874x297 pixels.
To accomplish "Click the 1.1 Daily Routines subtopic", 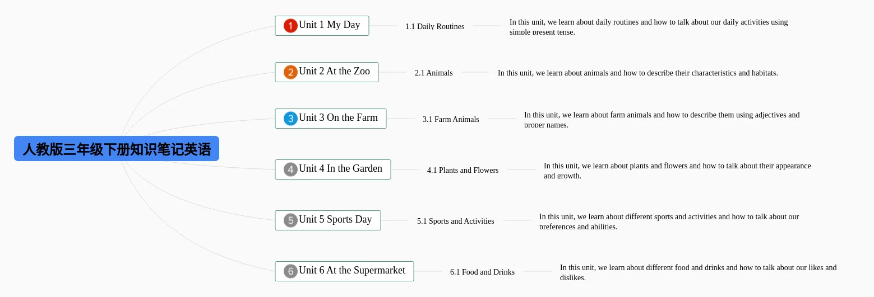I will [x=434, y=26].
